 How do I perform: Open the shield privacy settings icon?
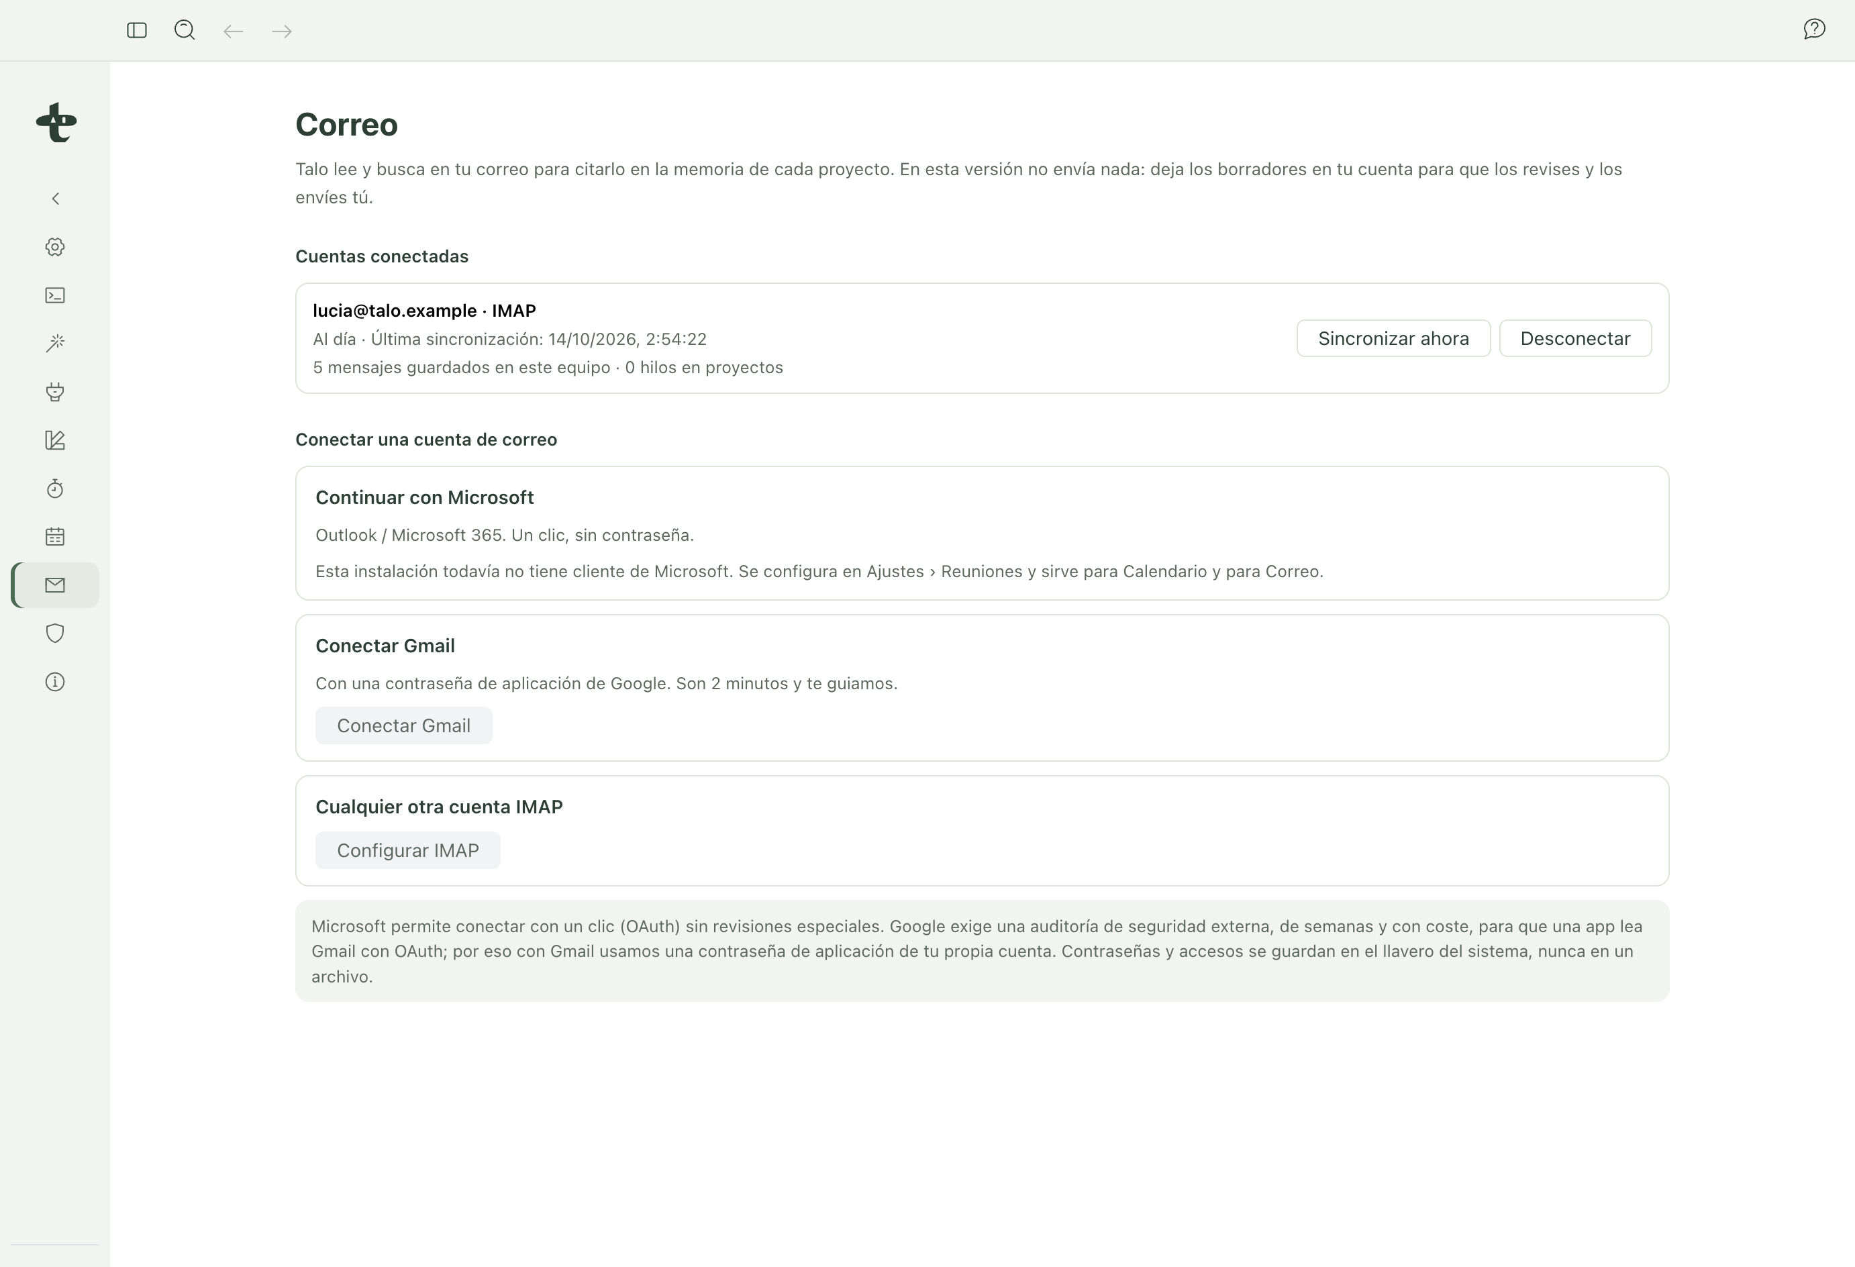pyautogui.click(x=55, y=634)
